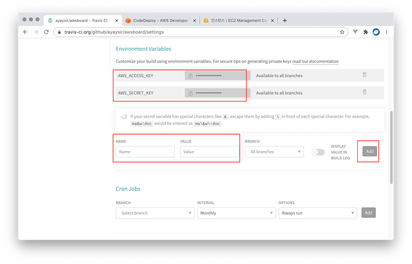This screenshot has height=264, width=412.
Task: Open the Chrome profile avatar
Action: (376, 32)
